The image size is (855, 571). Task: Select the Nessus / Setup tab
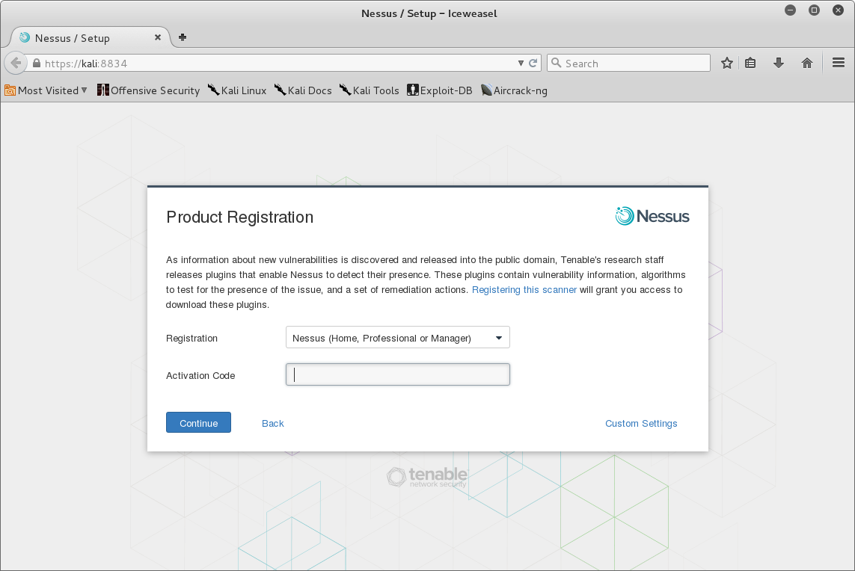point(90,37)
